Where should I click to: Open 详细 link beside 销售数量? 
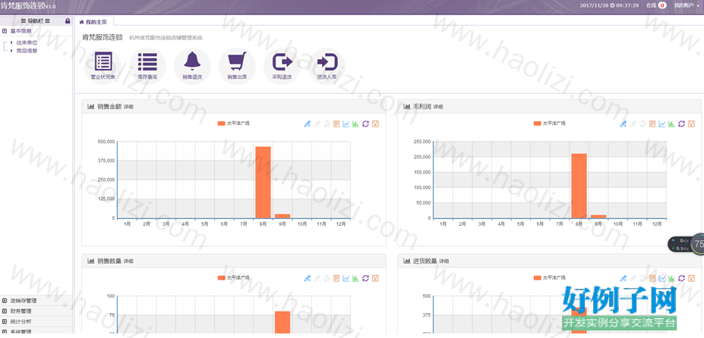coord(128,261)
